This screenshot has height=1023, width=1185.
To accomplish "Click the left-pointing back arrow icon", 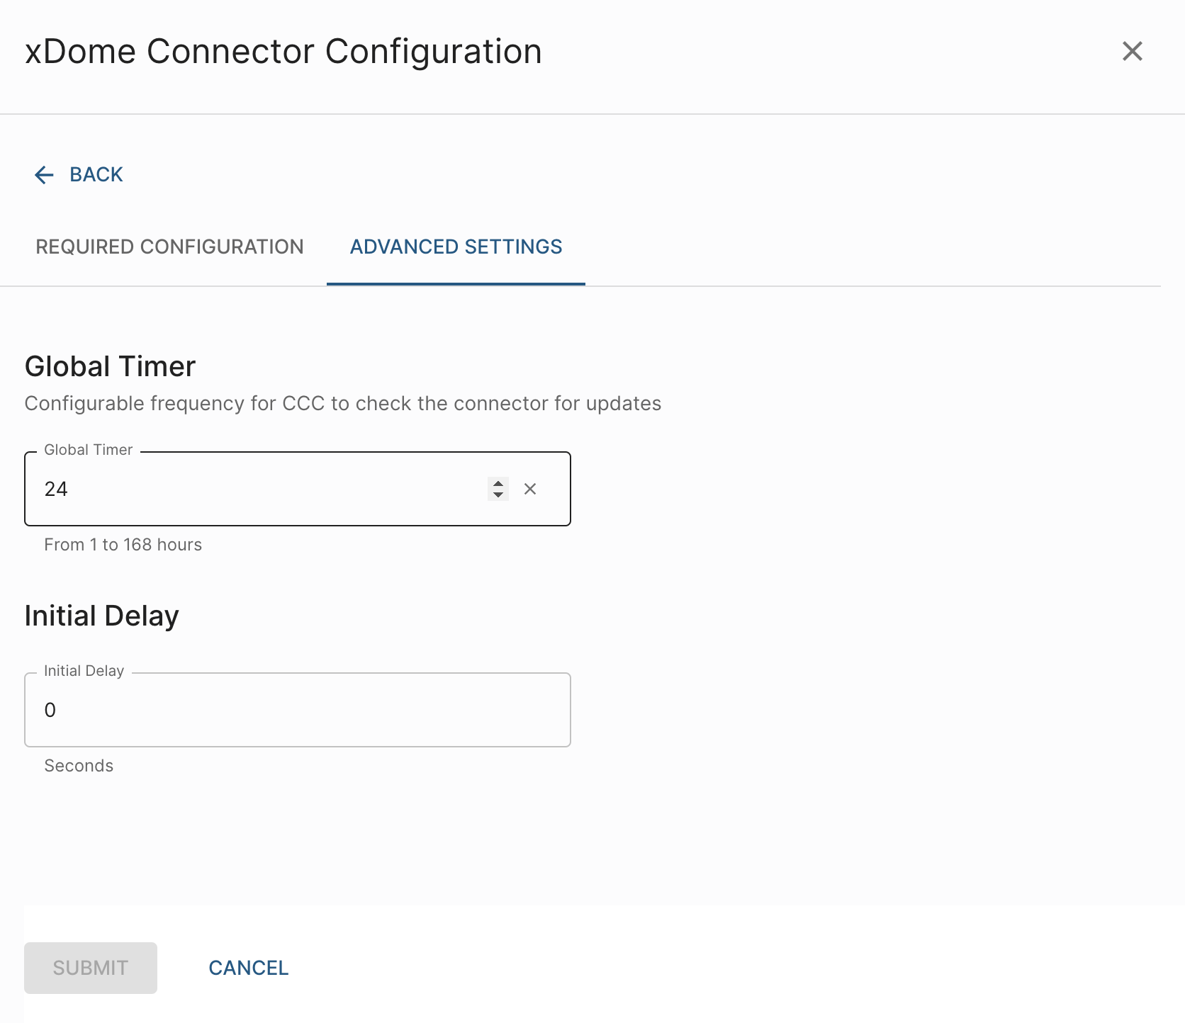I will (44, 175).
